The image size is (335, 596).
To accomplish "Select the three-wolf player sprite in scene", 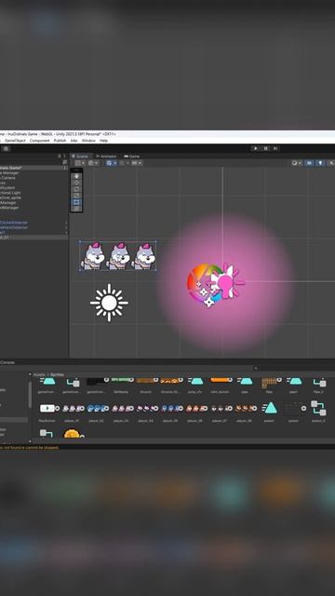I will 118,256.
